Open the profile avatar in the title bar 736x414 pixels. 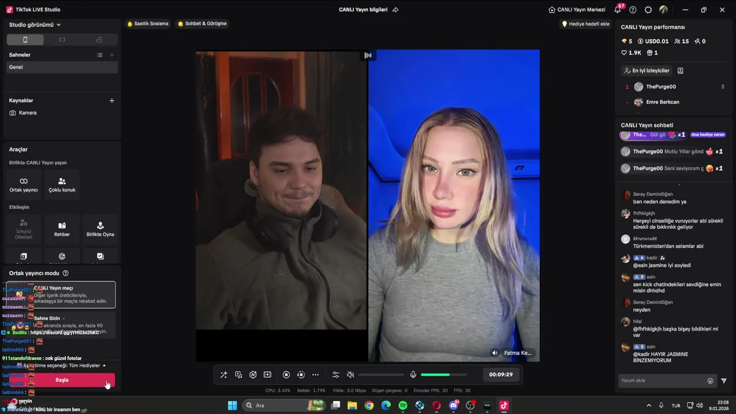pos(664,10)
